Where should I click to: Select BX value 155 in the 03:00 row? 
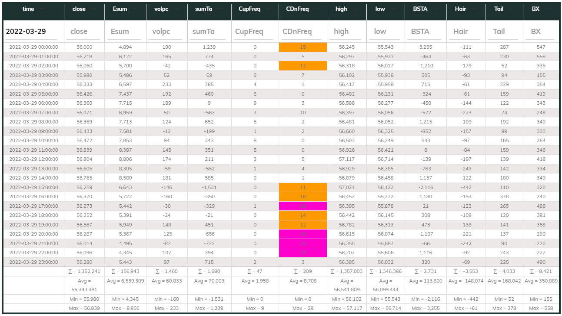pyautogui.click(x=542, y=75)
